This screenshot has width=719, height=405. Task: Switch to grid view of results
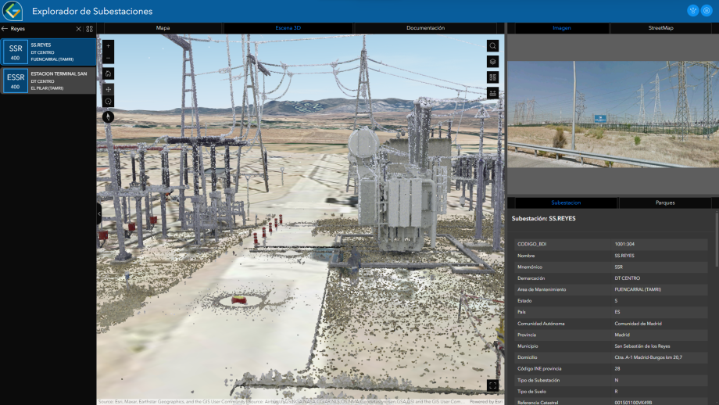[89, 29]
